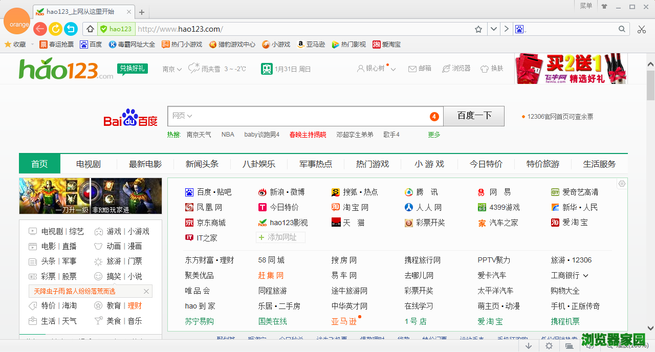Screen dimensions: 655x352
Task: Open the 菜单 menu in title bar
Action: point(586,6)
